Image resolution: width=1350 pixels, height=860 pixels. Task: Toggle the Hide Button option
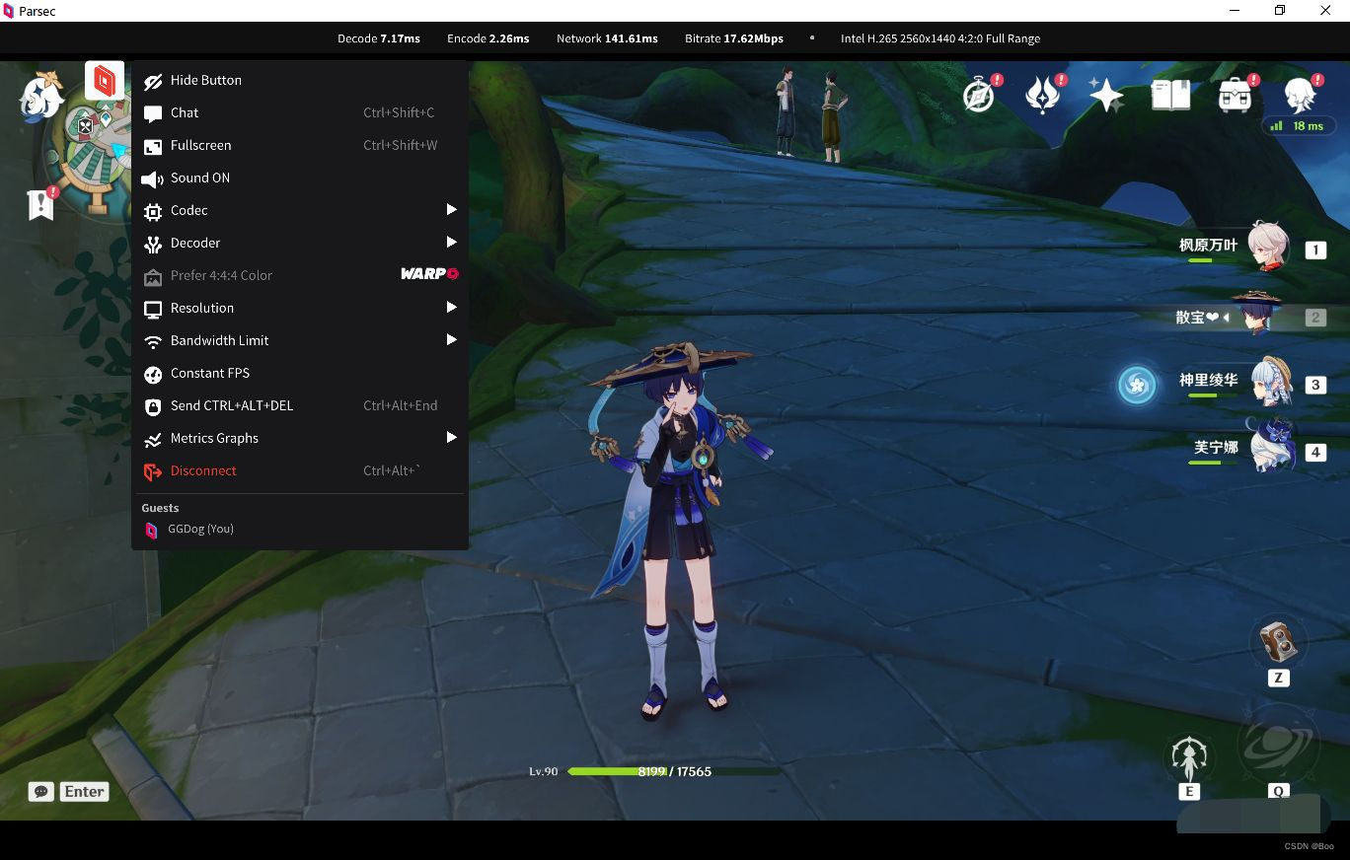click(x=205, y=80)
